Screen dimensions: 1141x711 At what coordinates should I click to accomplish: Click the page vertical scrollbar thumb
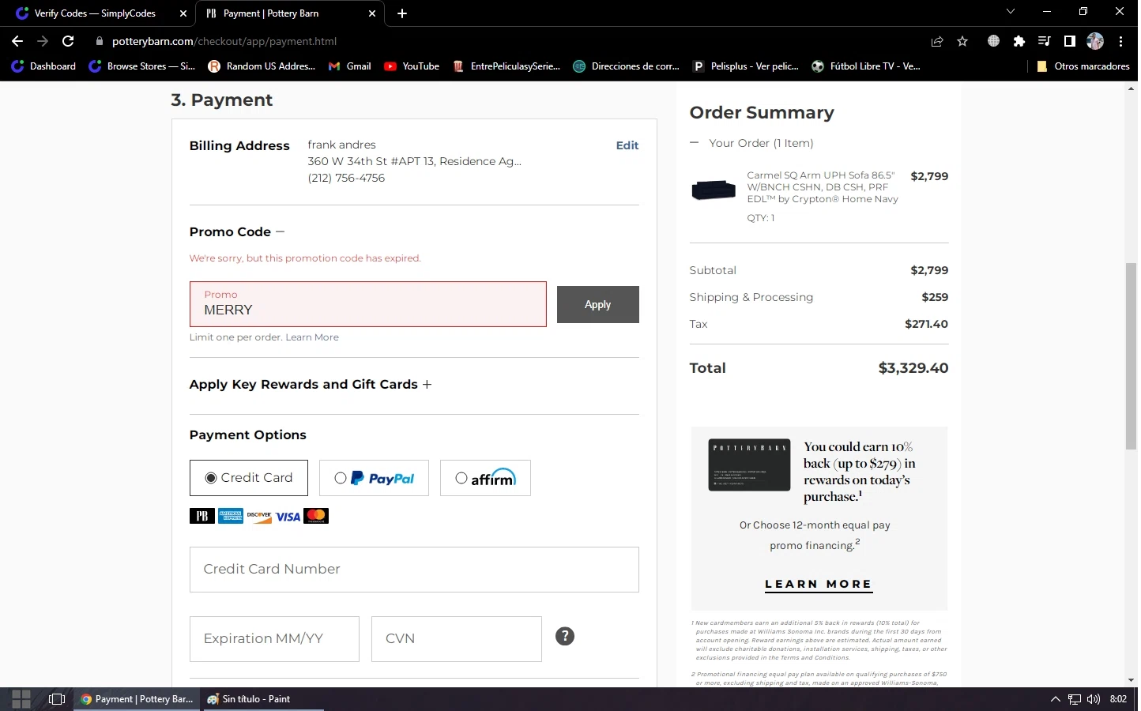pos(1132,355)
